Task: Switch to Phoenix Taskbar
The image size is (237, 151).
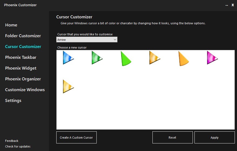Action: 21,57
